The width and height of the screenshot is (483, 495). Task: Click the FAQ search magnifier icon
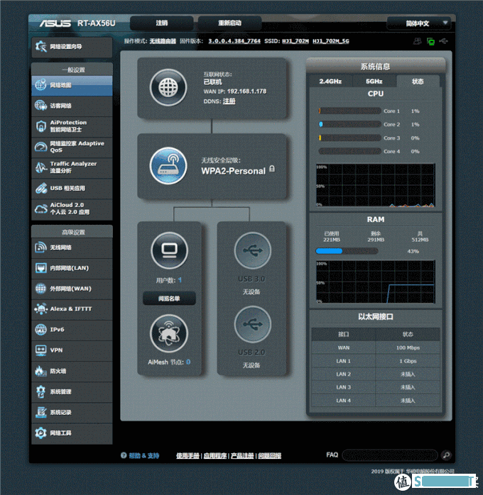[x=446, y=455]
